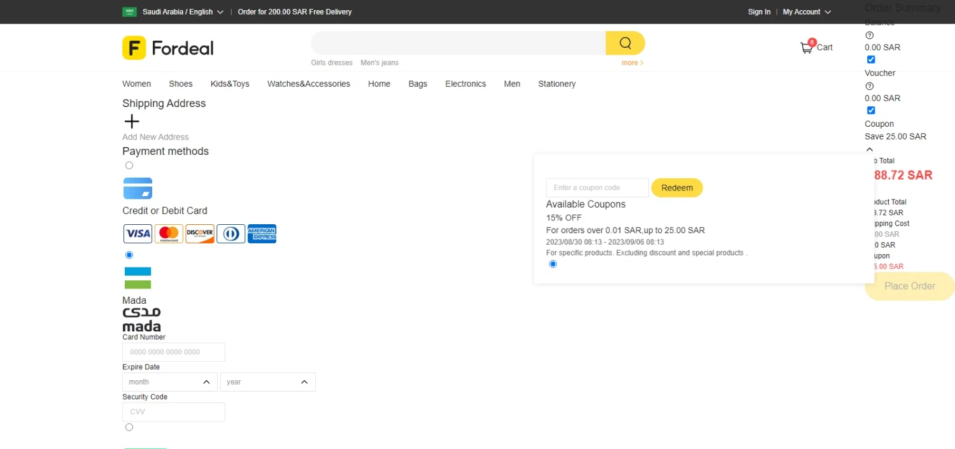Viewport: 955px width, 449px height.
Task: Select the 15% OFF coupon radio button
Action: pyautogui.click(x=553, y=264)
